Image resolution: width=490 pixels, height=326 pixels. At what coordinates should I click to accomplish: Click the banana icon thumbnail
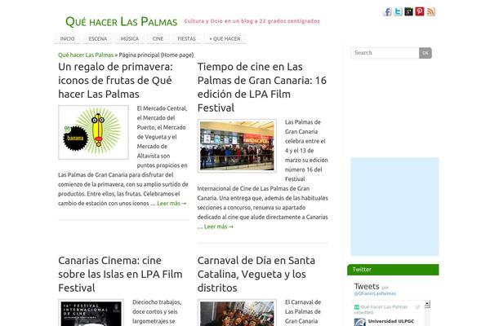point(93,132)
